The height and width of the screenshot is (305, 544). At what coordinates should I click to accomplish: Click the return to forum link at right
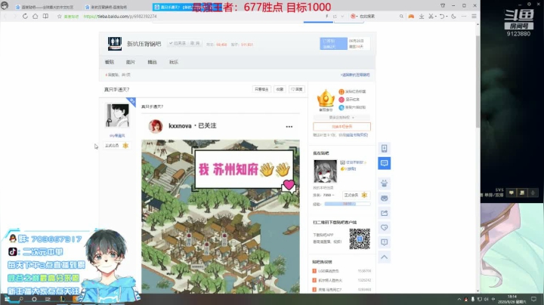355,75
